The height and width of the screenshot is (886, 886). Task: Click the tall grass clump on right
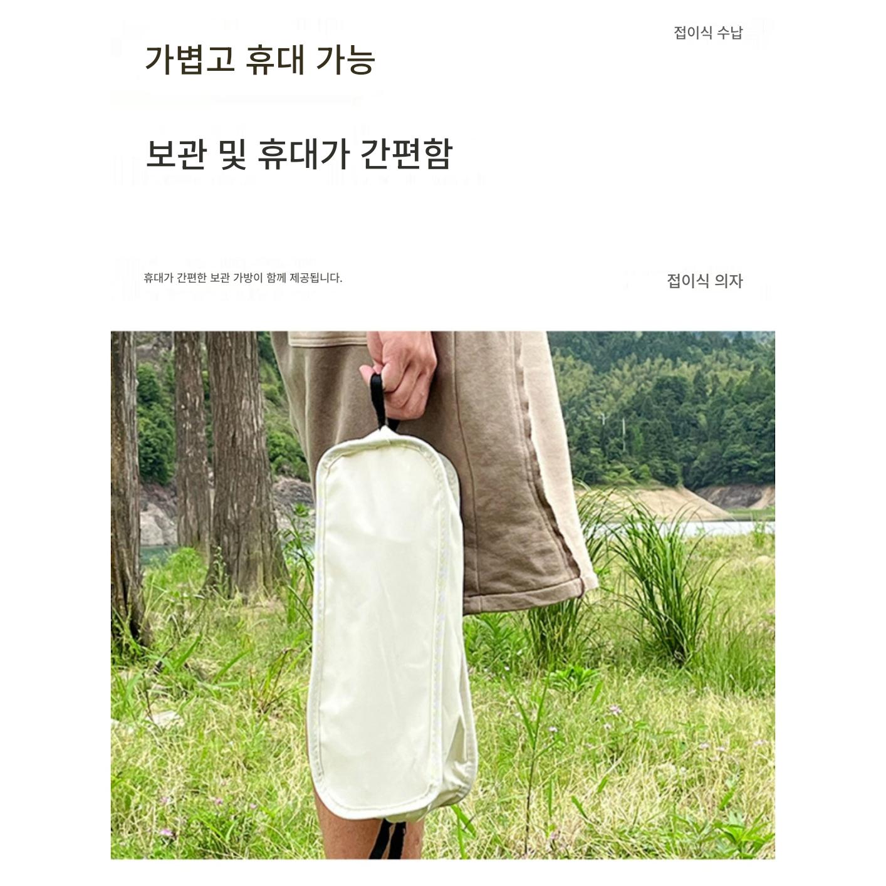pos(664,576)
